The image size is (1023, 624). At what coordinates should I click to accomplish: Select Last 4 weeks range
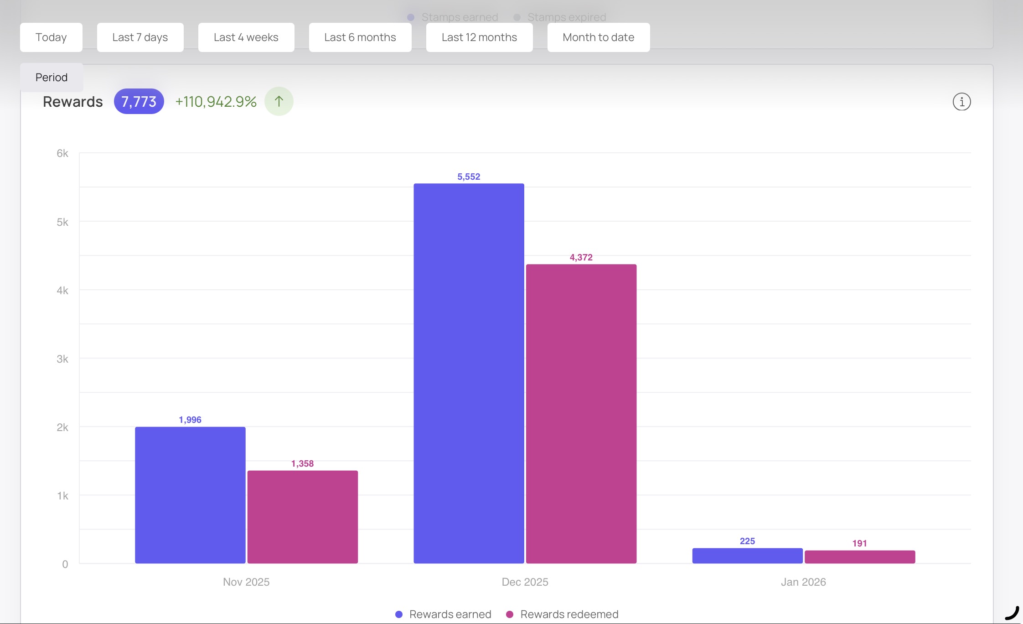point(246,37)
